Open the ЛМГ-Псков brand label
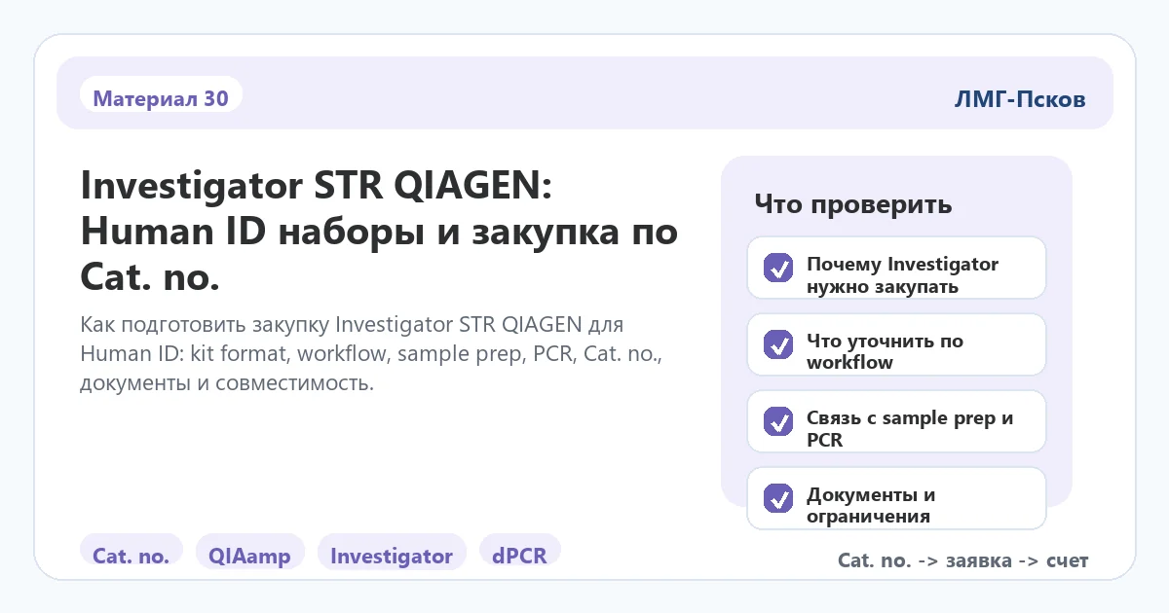1169x613 pixels. (1020, 99)
